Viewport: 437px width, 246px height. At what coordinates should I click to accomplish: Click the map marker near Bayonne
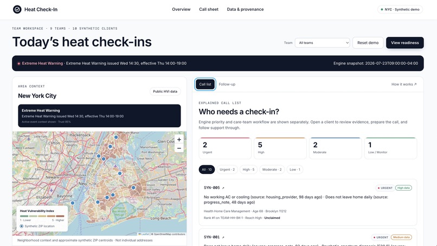73,203
